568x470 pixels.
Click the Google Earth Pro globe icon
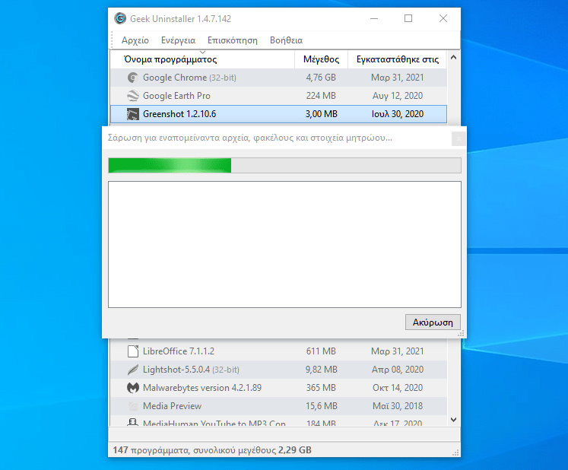pyautogui.click(x=132, y=96)
